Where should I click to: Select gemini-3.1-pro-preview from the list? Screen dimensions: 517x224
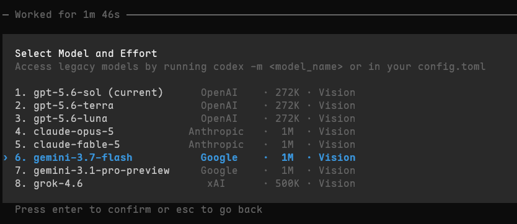point(185,170)
